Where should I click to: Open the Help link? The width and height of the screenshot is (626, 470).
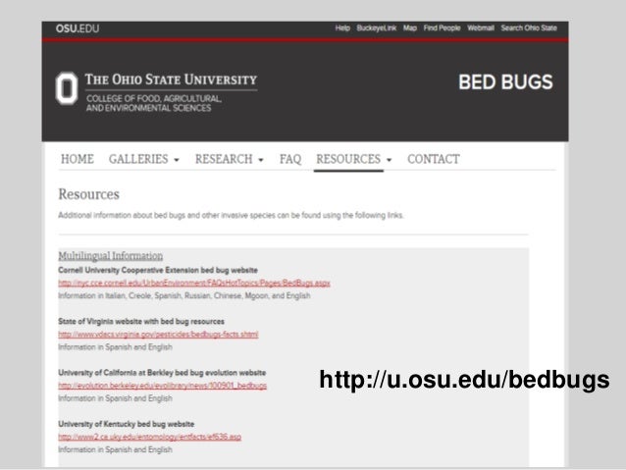click(342, 27)
